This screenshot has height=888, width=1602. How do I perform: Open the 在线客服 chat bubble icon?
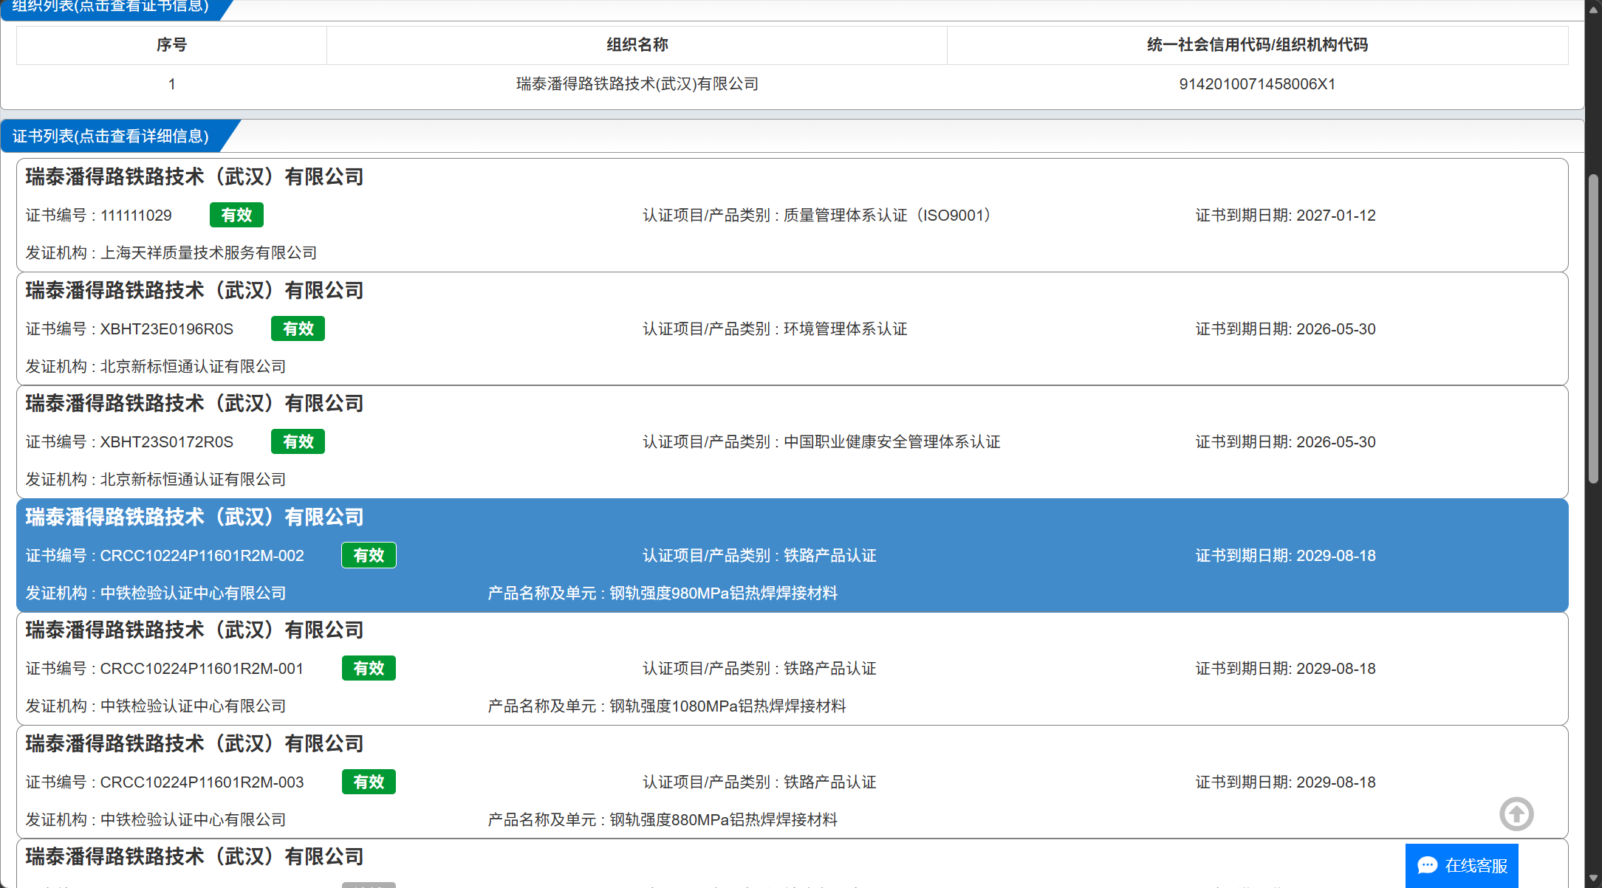coord(1428,865)
